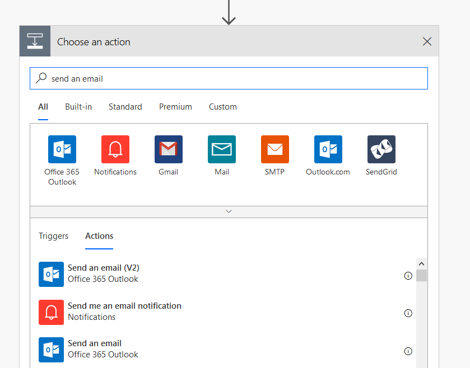Show info for Send an email (V2)
The height and width of the screenshot is (368, 470).
tap(408, 276)
